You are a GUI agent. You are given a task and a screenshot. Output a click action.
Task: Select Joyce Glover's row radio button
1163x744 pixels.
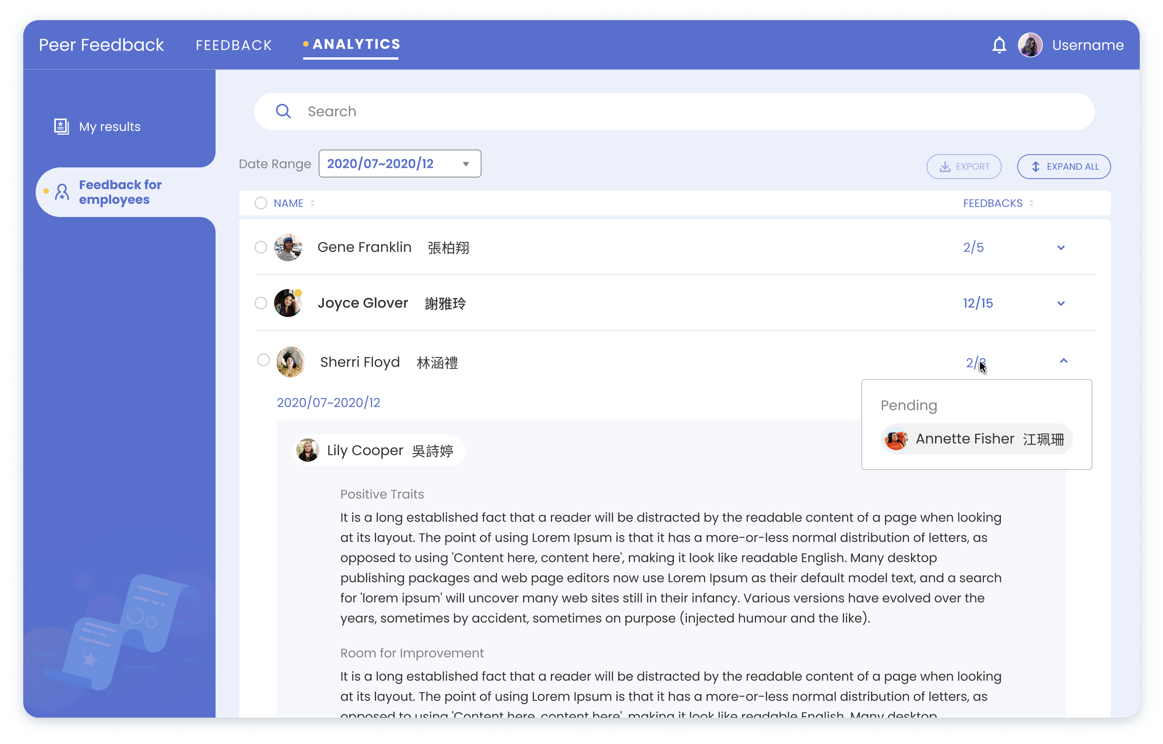point(261,303)
